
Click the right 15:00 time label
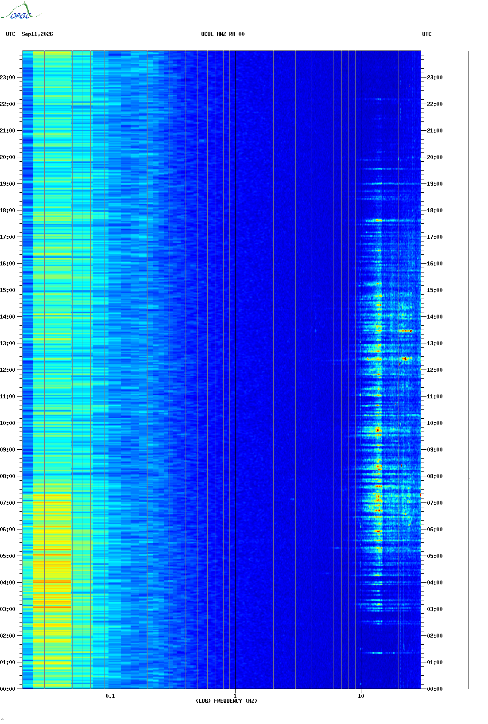(435, 290)
